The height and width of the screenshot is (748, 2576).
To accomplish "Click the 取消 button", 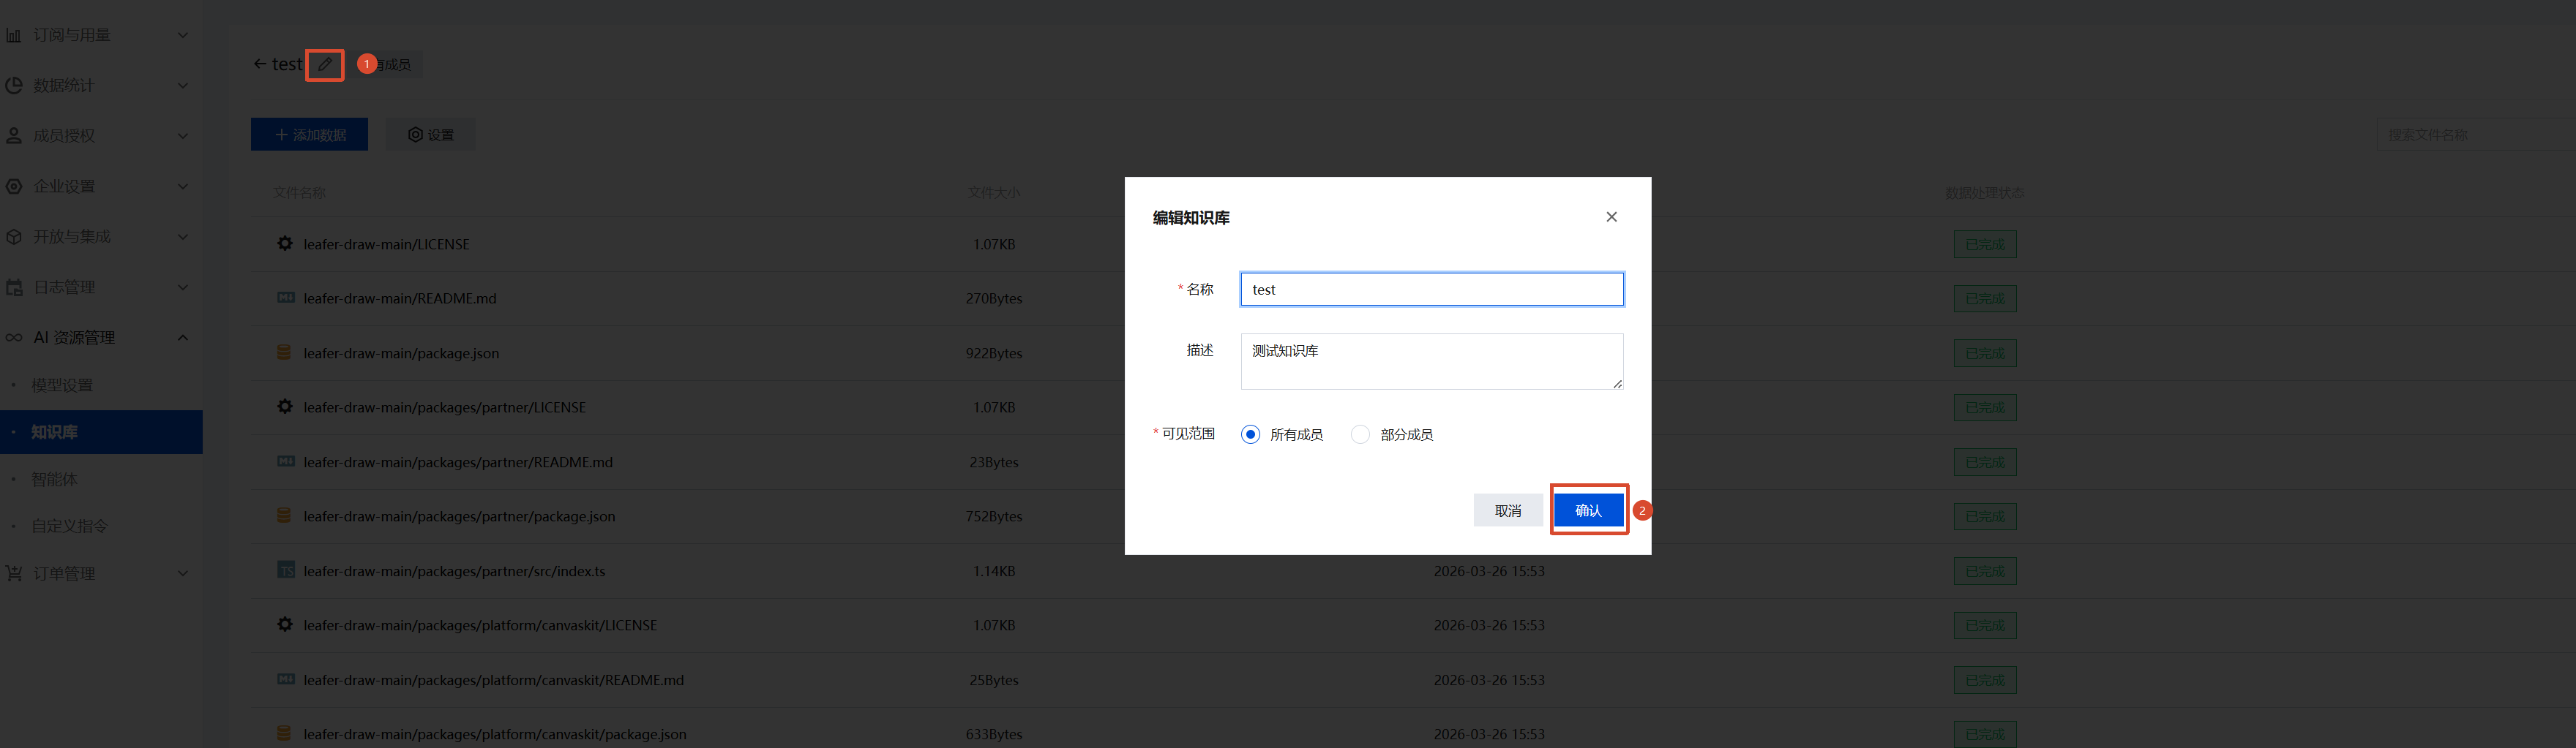I will tap(1507, 510).
